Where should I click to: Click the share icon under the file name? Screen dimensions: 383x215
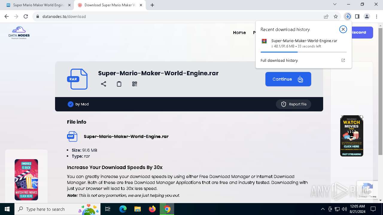pos(104,84)
